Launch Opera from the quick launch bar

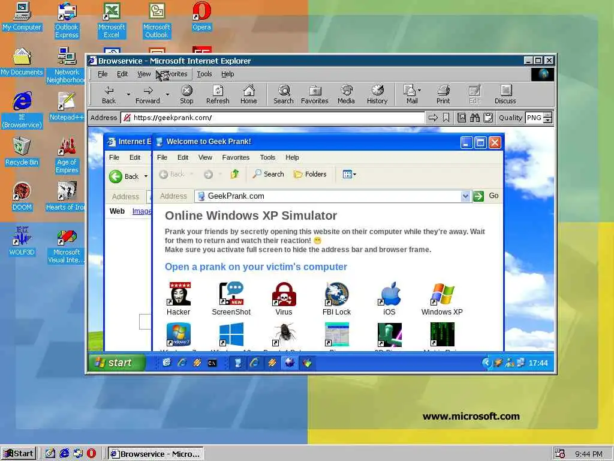(91, 454)
